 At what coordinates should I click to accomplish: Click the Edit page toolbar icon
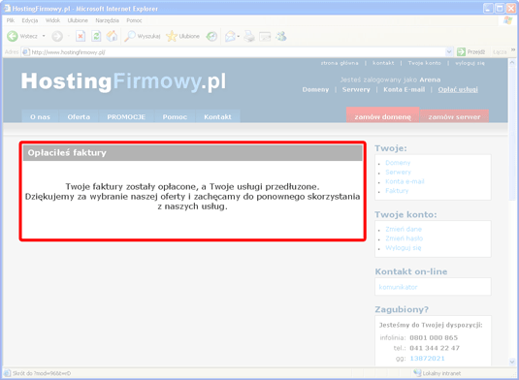(265, 36)
